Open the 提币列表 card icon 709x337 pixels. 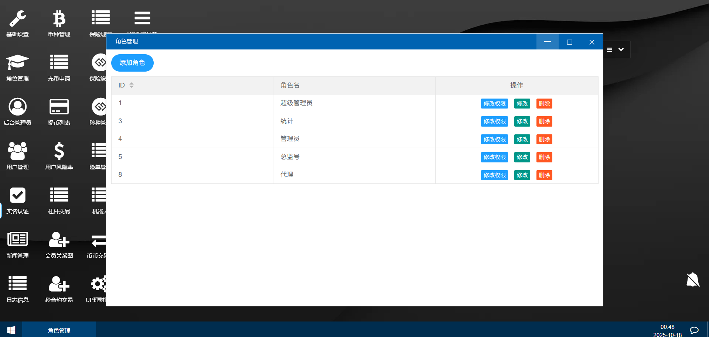59,107
